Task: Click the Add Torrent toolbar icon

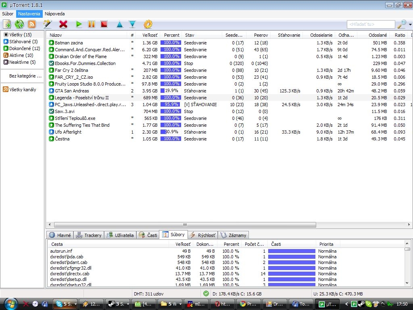Action: (7, 24)
